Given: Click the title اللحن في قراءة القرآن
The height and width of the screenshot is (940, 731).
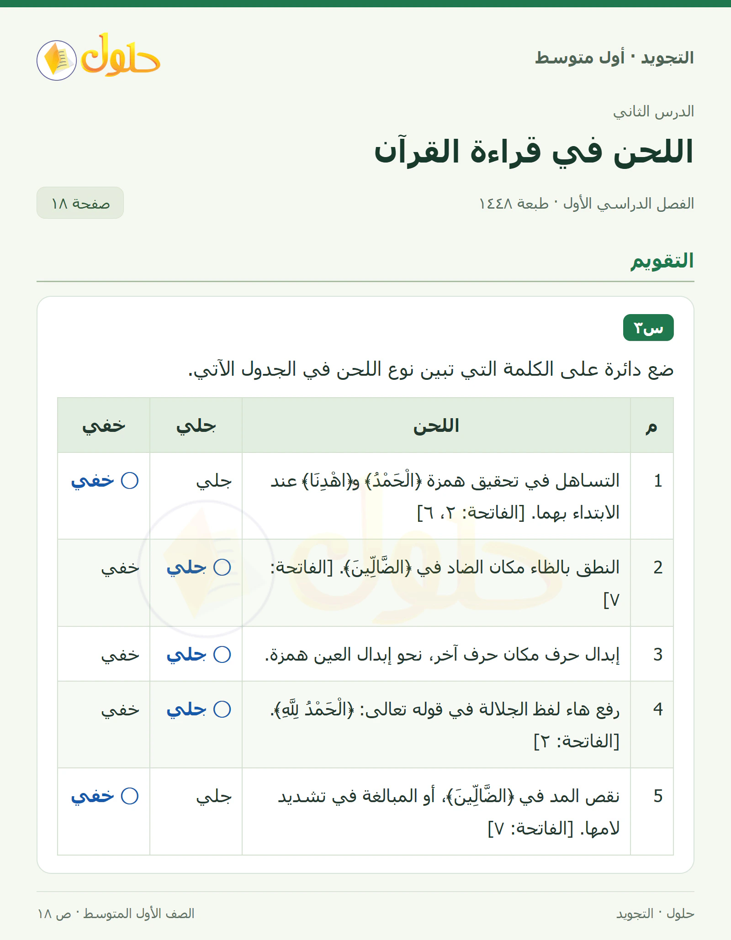Looking at the screenshot, I should point(534,152).
